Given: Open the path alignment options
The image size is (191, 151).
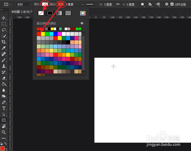Looking at the screenshot, I should click(x=150, y=4).
